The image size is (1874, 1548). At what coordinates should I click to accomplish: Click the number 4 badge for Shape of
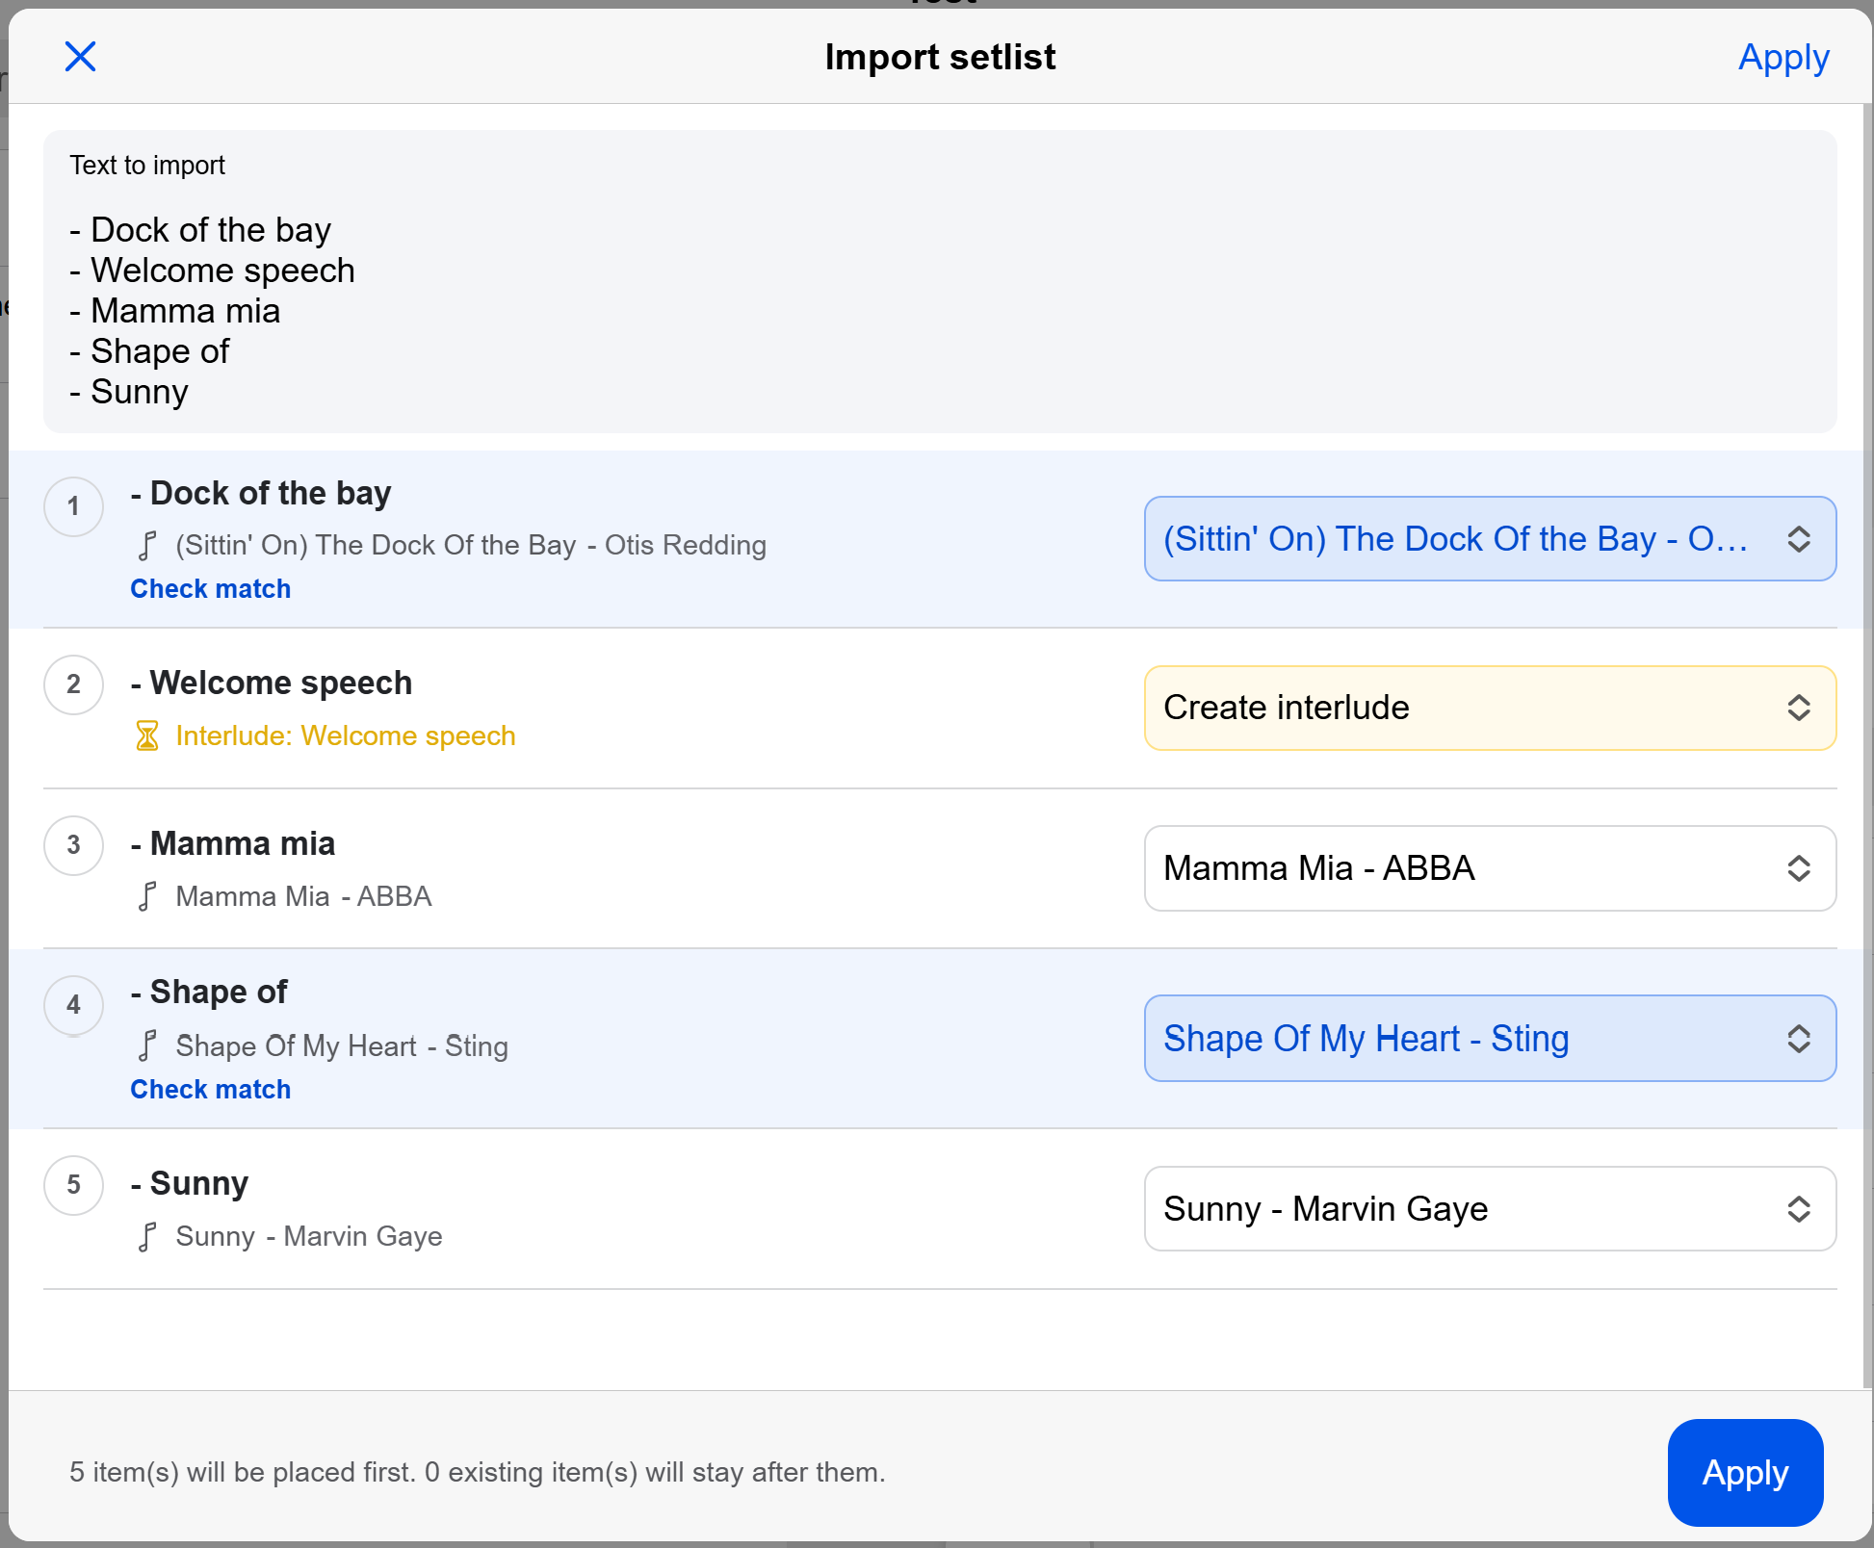[74, 1005]
